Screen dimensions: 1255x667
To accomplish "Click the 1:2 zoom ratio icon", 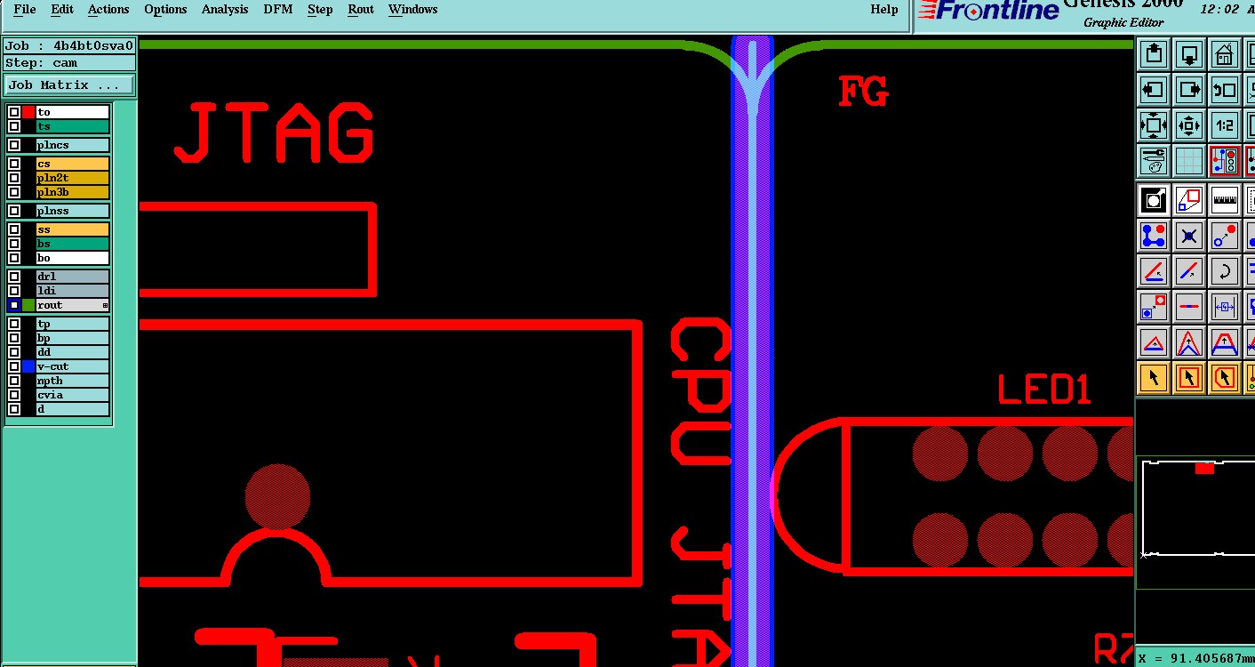I will (1225, 125).
